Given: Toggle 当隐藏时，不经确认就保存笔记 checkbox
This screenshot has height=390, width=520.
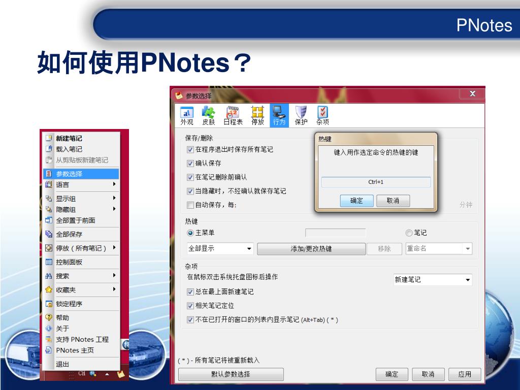Looking at the screenshot, I should (190, 191).
